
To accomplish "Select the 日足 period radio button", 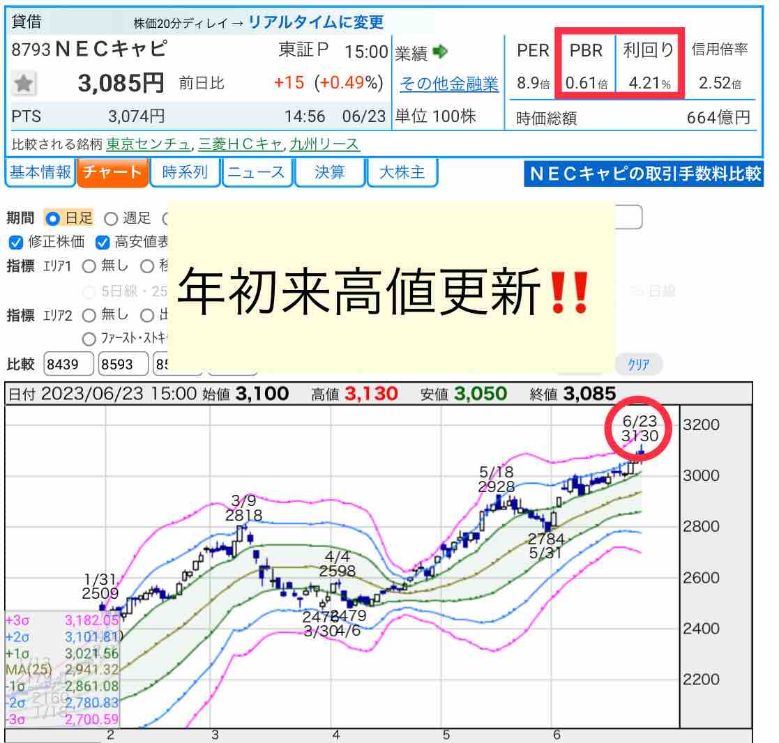I will pyautogui.click(x=53, y=219).
